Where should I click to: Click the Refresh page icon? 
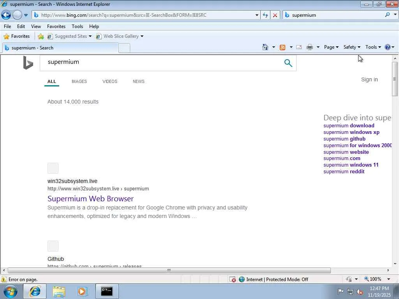(x=265, y=15)
